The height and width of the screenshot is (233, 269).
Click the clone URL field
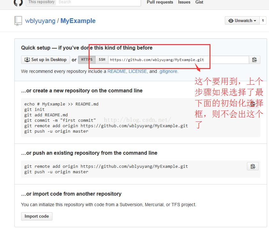coord(178,60)
